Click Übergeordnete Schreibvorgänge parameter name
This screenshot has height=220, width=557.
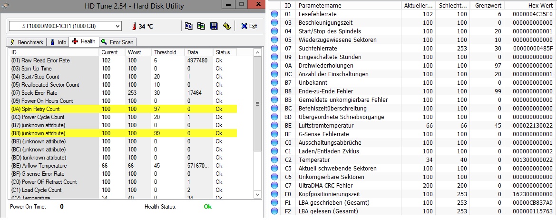[342, 117]
